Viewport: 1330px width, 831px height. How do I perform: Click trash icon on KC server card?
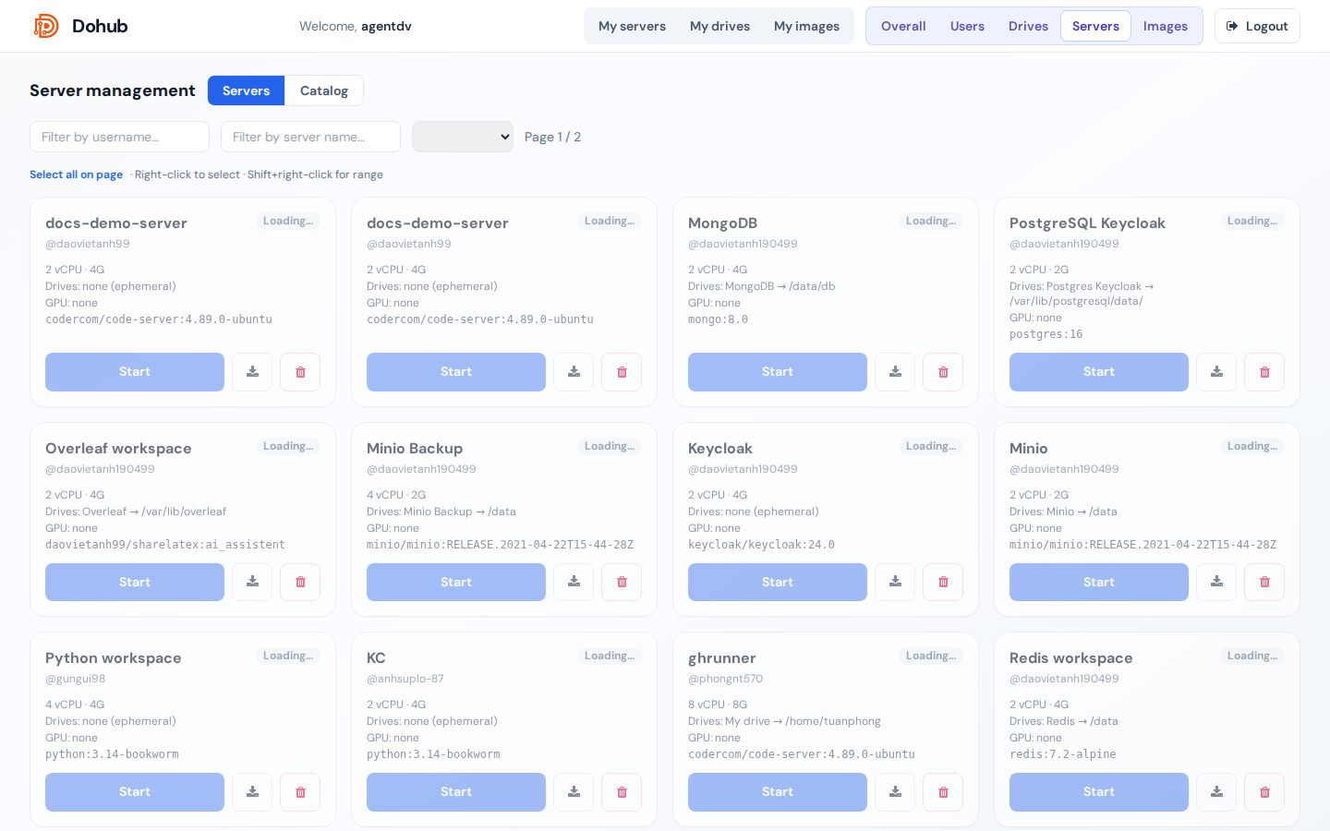[622, 792]
